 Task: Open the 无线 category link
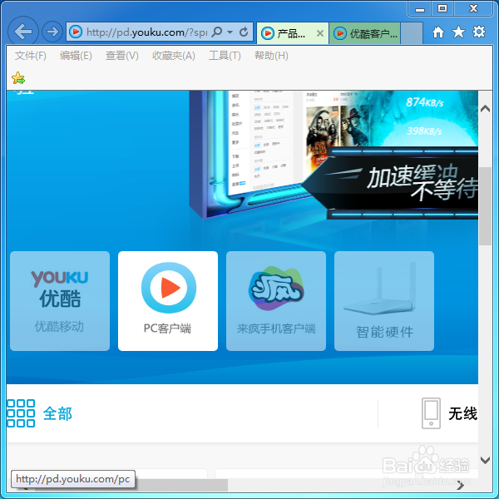click(x=462, y=413)
